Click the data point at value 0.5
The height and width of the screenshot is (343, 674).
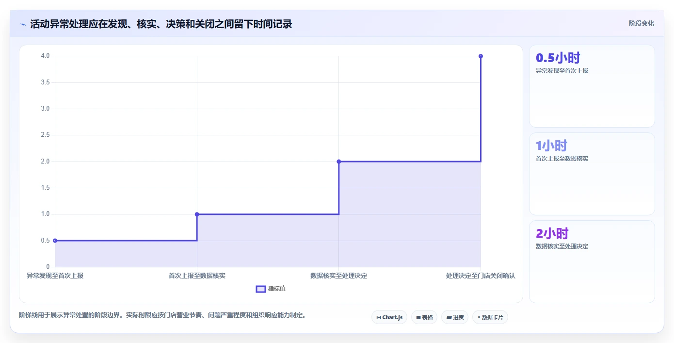tap(55, 241)
